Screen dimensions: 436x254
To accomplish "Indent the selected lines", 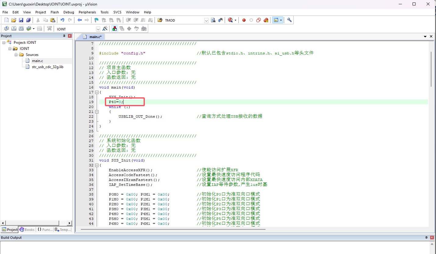I will click(x=128, y=20).
